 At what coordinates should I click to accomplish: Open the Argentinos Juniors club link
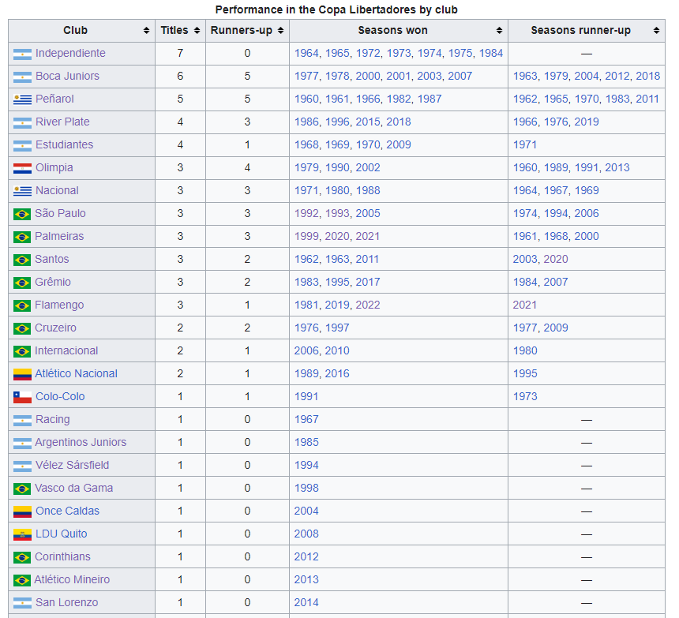(81, 442)
